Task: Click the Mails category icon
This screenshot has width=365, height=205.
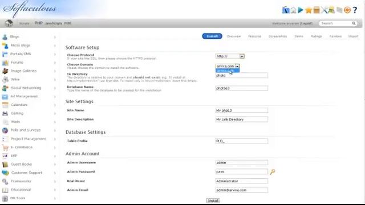Action: click(5, 122)
